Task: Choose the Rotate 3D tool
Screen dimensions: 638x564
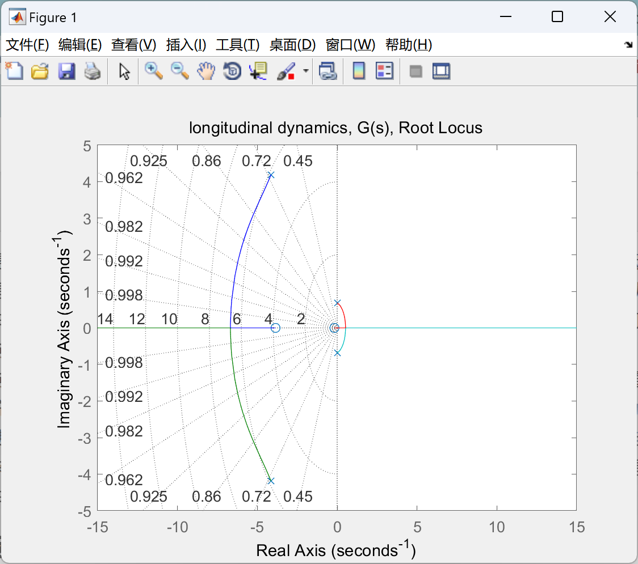Action: [232, 71]
